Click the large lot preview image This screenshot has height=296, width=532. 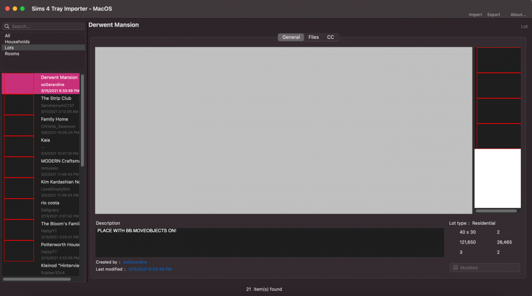point(284,131)
